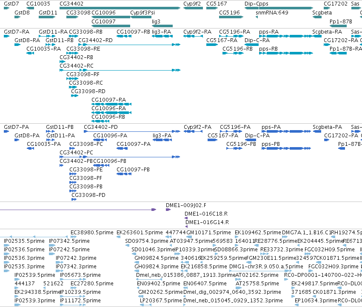Click the Pp1-87B gene label

[341, 21]
